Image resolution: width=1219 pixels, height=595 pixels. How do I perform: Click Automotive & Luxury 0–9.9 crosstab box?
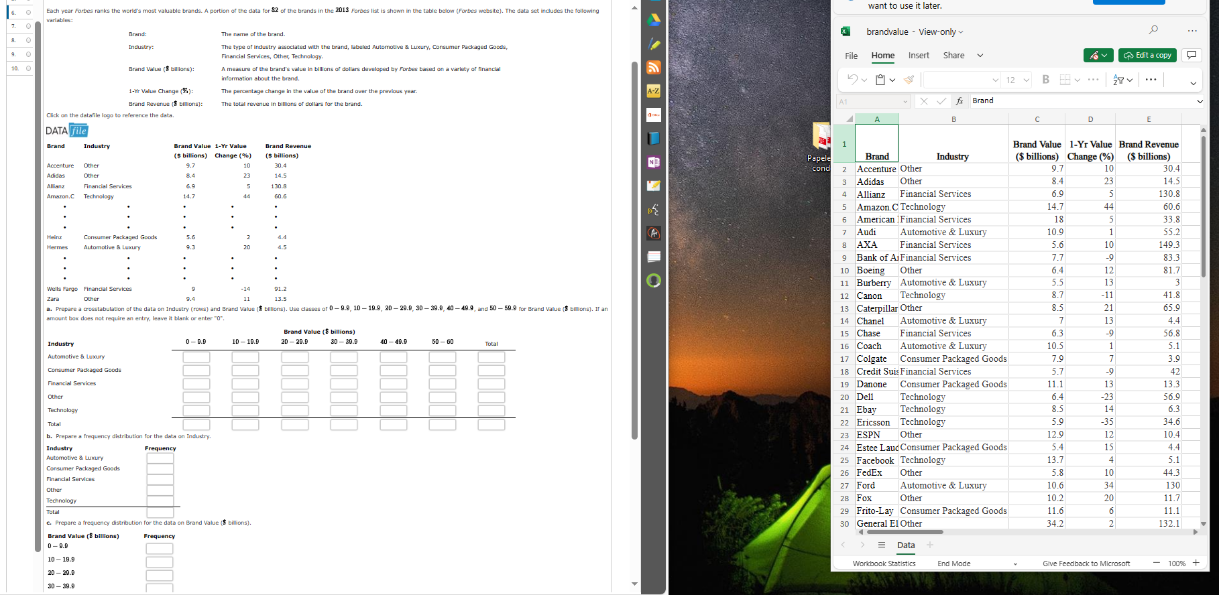[196, 357]
